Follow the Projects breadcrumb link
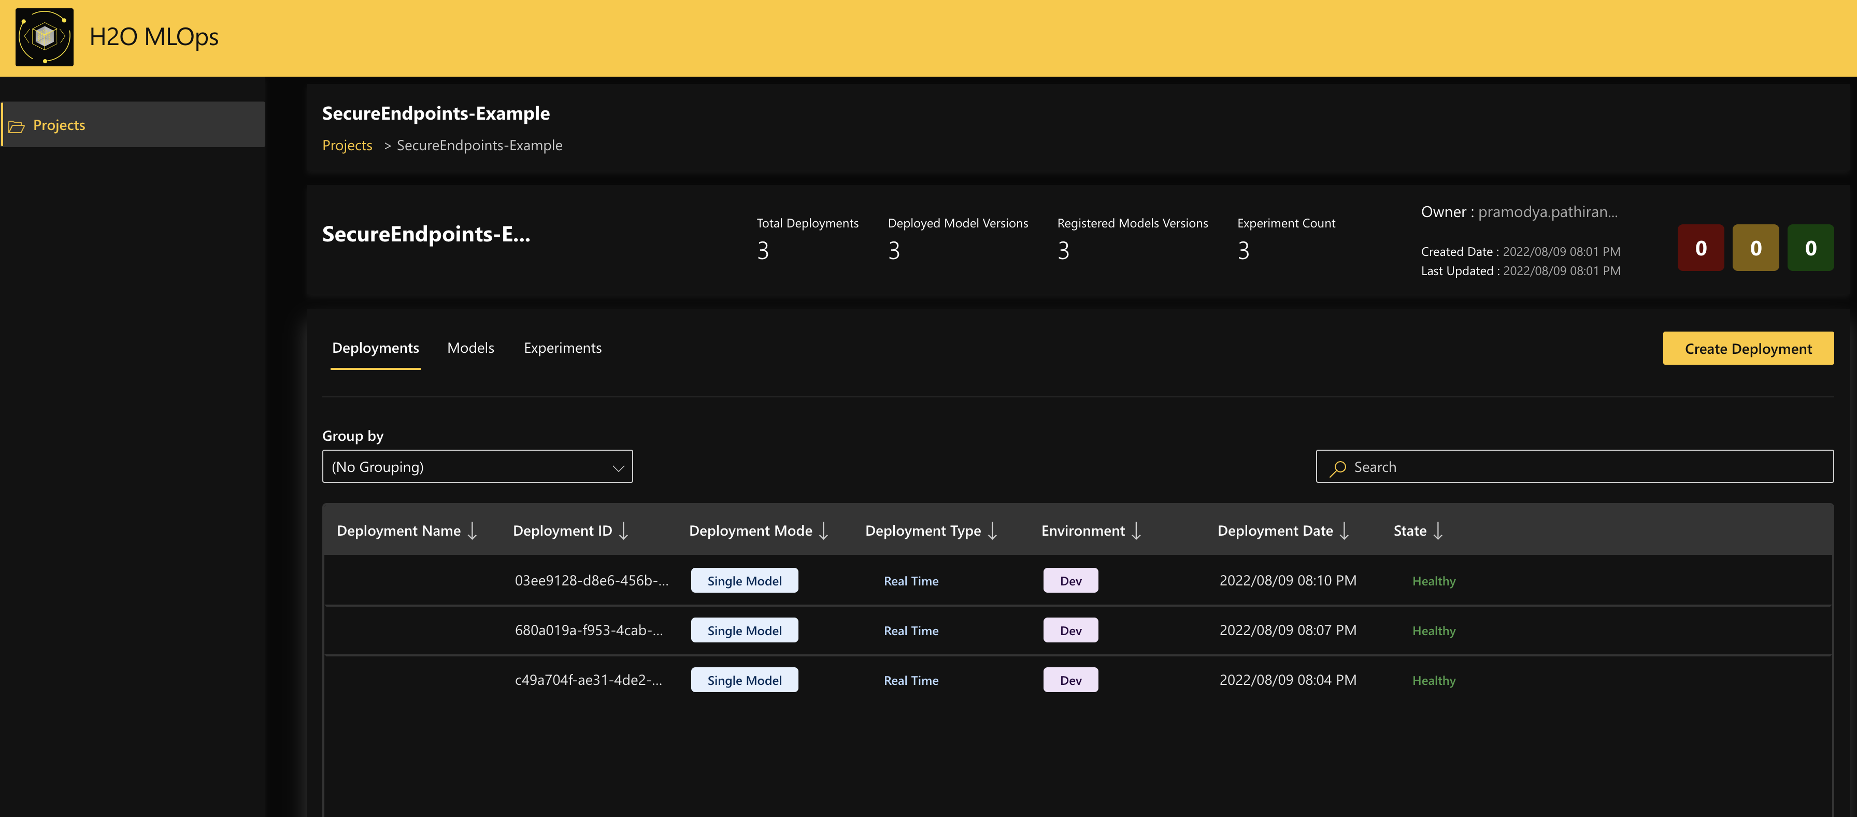This screenshot has height=817, width=1857. 348,145
